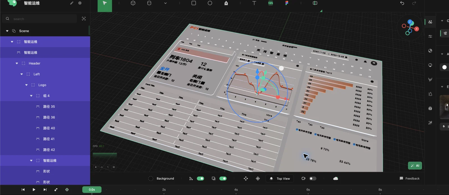This screenshot has height=195, width=449.
Task: Collapse the Header group
Action: pos(17,63)
